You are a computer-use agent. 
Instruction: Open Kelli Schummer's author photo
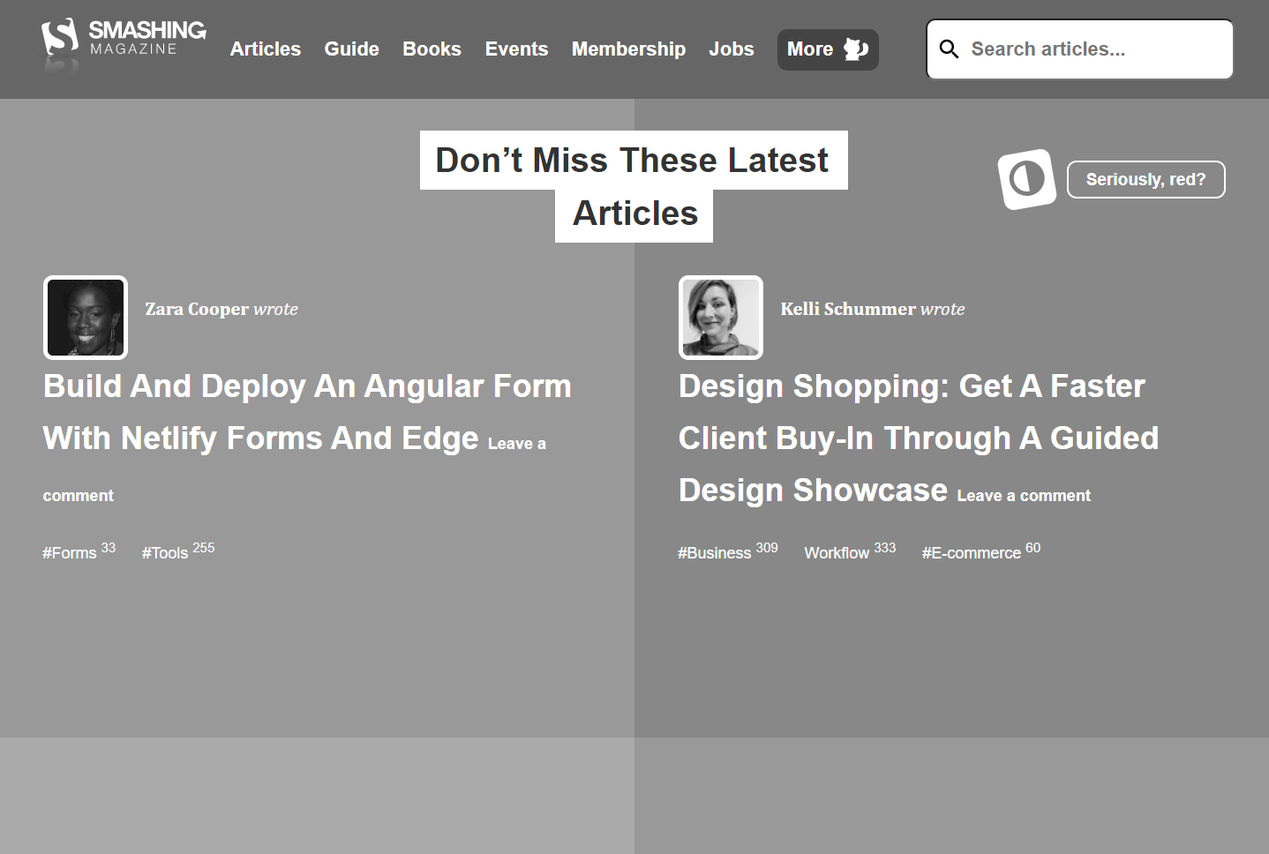(721, 318)
